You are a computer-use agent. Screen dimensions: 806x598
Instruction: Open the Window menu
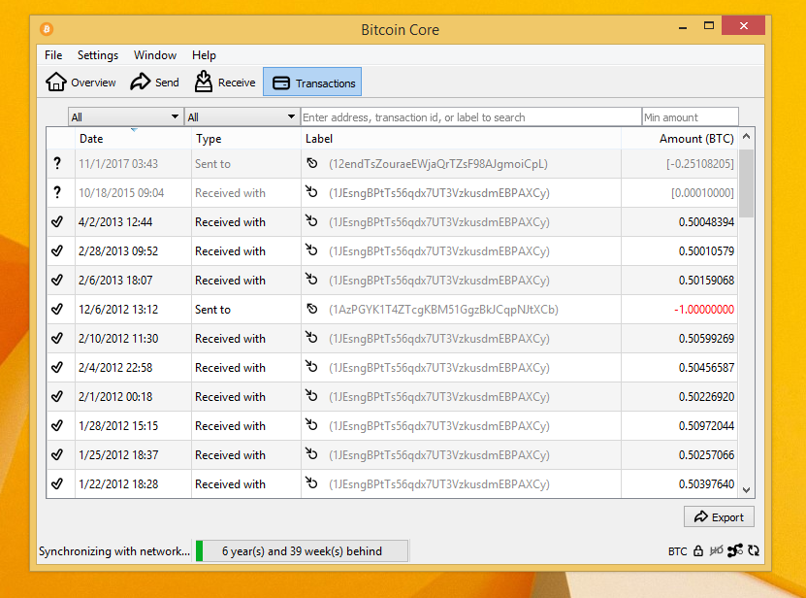(154, 55)
